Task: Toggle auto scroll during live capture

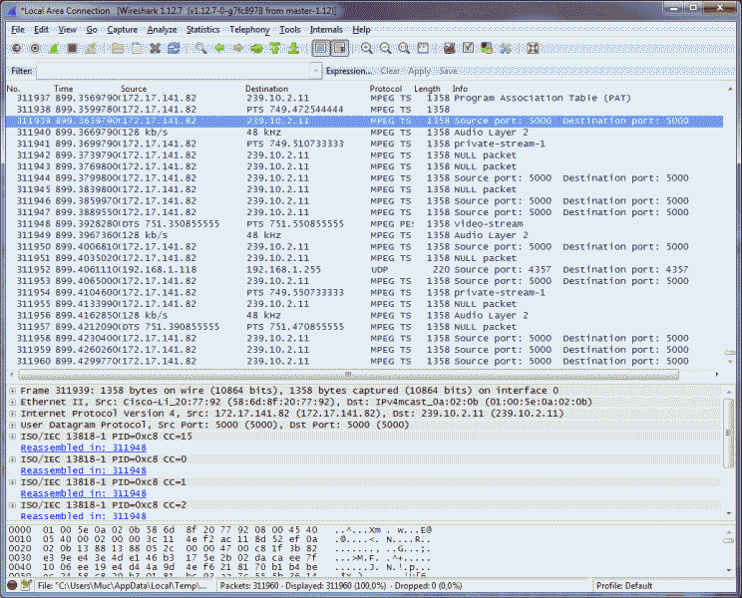Action: pos(340,48)
